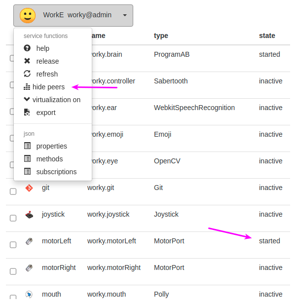
Task: Open json methods
Action: click(49, 159)
